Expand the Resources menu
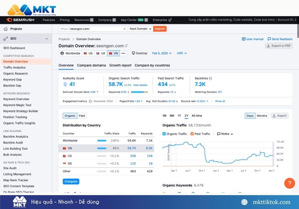Screen dimensions: 299x209 [x=84, y=20]
